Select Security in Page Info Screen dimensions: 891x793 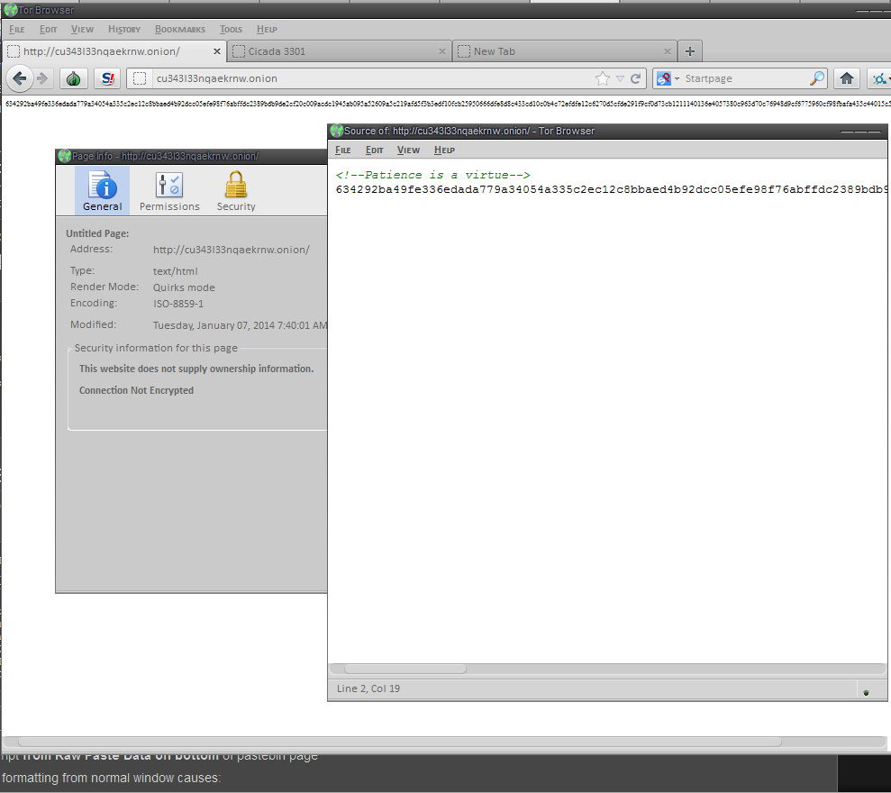pos(236,190)
